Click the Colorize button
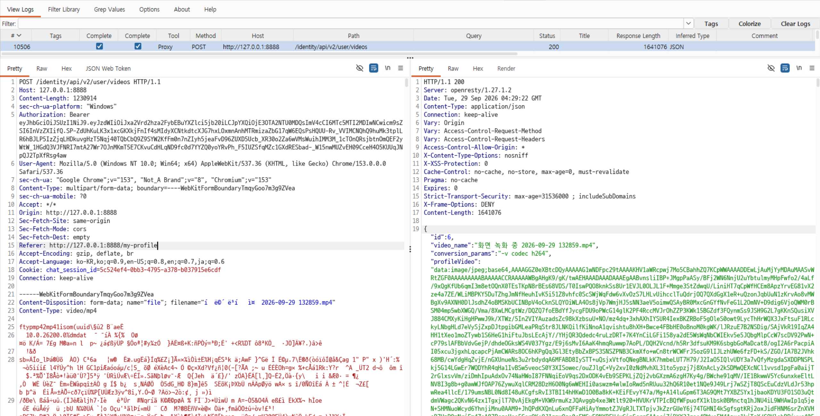This screenshot has width=820, height=416. [x=750, y=24]
